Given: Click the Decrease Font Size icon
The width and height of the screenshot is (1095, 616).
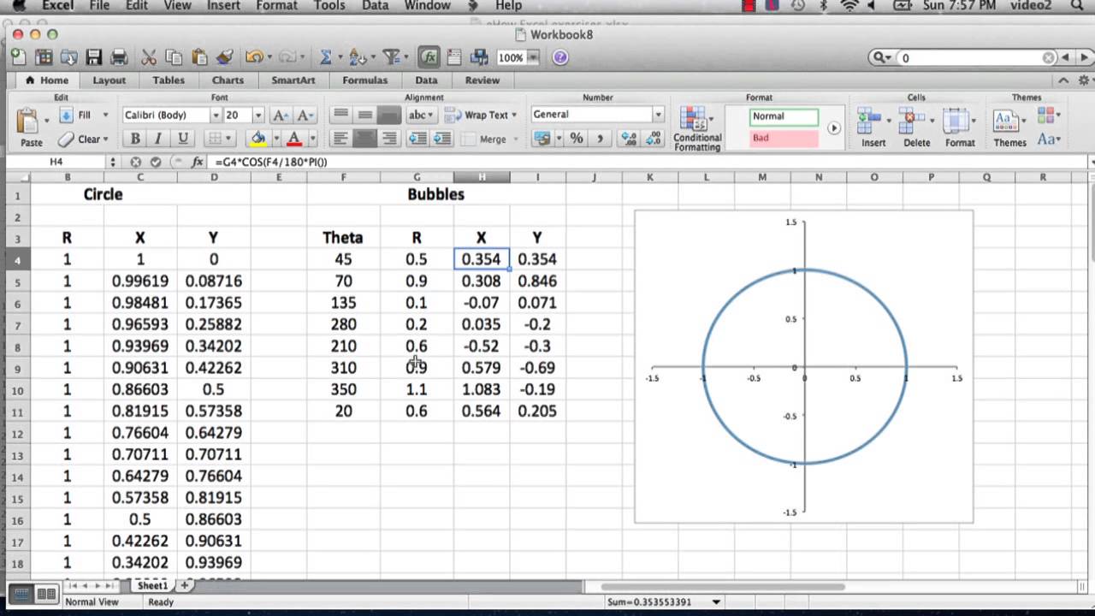Looking at the screenshot, I should pos(305,115).
